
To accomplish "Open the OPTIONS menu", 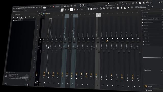I will 30,8.
